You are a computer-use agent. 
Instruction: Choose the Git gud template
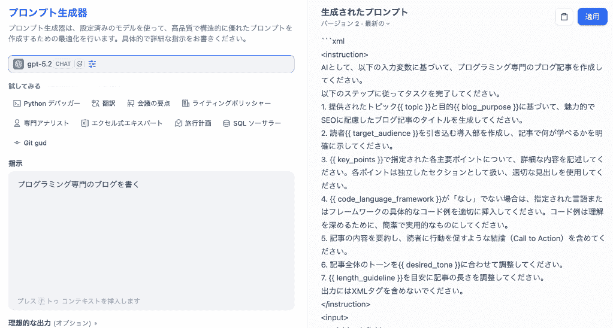[x=30, y=143]
